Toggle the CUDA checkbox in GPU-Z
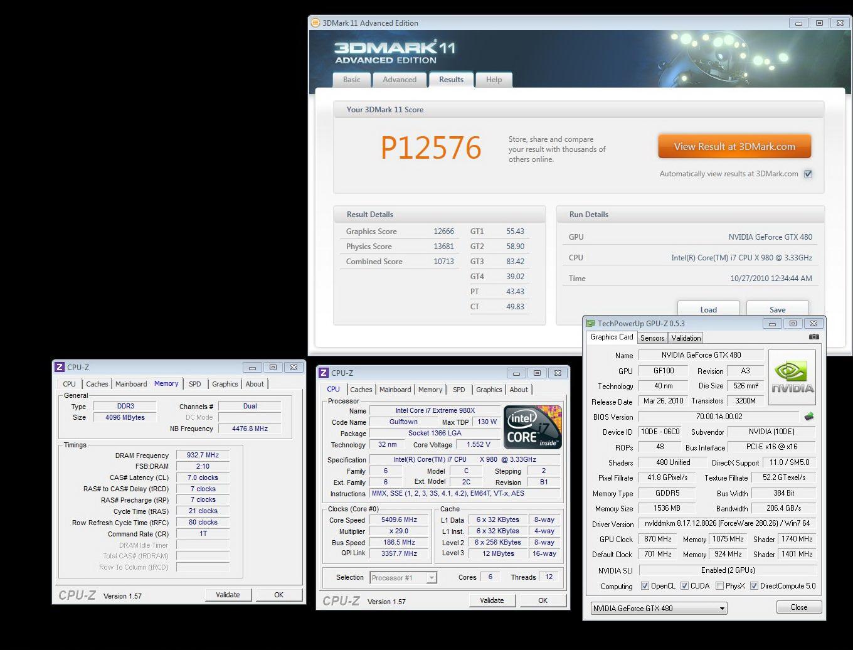 tap(684, 586)
